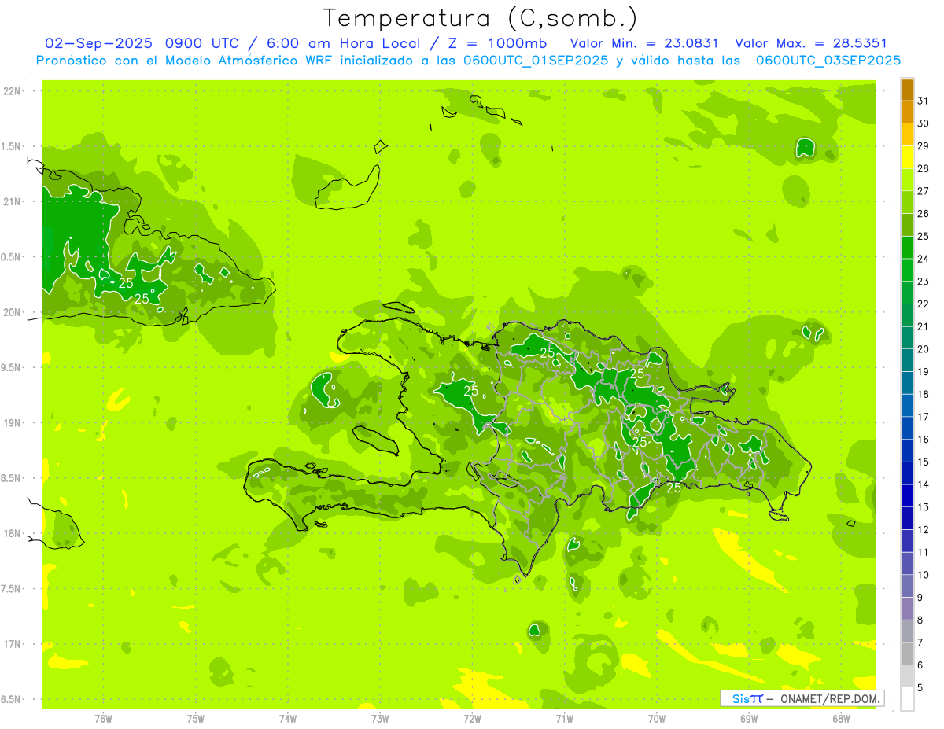Click the legend scale value 26
944x729 pixels.
tap(924, 214)
